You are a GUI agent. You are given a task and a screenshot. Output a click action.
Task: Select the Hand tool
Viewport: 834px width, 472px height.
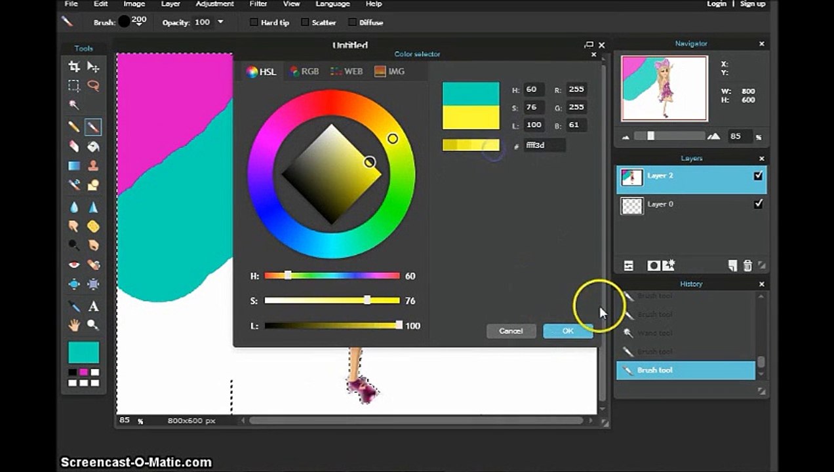pyautogui.click(x=74, y=325)
